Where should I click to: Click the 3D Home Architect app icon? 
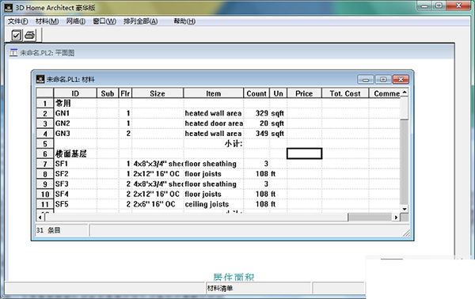[x=9, y=8]
